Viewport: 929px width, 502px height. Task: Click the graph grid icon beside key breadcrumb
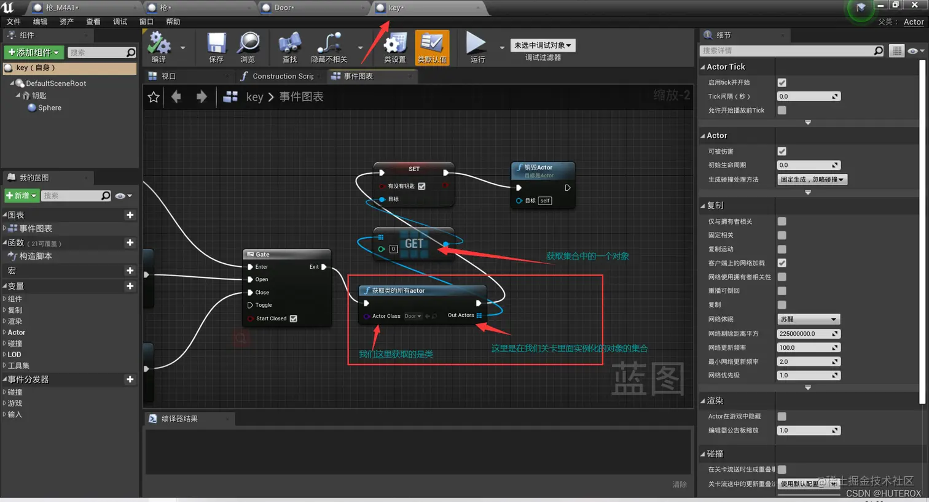[x=230, y=96]
